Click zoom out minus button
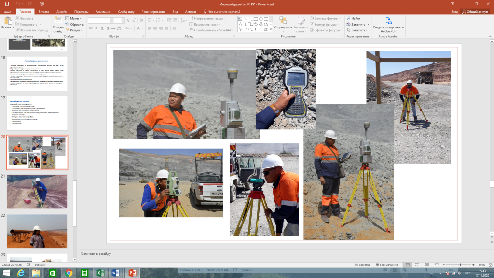Image resolution: width=494 pixels, height=278 pixels. point(444,265)
